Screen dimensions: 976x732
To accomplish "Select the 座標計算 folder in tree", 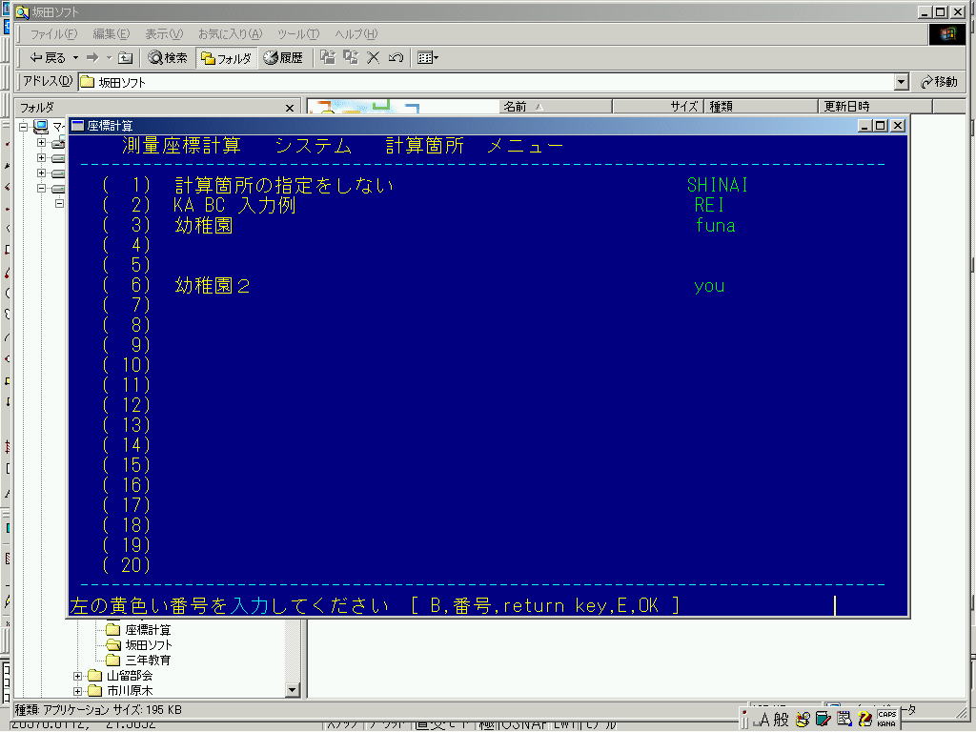I will tap(139, 630).
